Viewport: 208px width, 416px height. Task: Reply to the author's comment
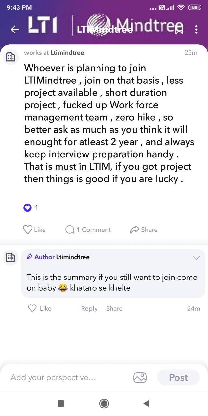(89, 308)
